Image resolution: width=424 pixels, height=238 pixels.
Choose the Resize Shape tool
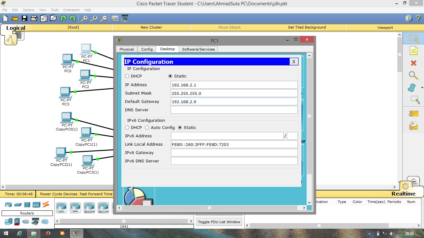coord(415,100)
